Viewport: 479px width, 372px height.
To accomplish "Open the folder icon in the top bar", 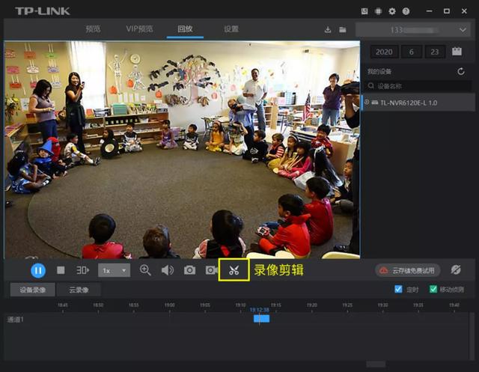I will point(343,30).
